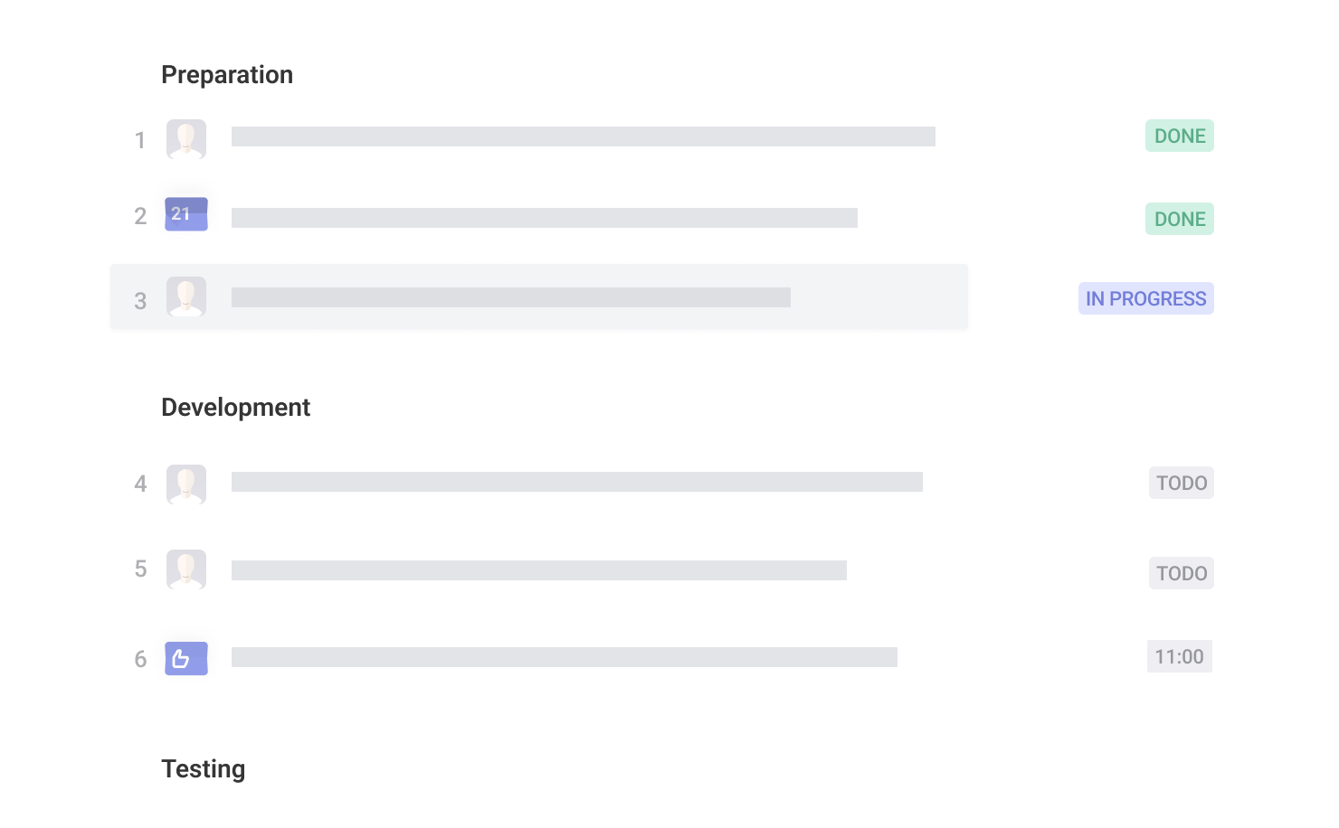Select the Testing section heading
Viewport: 1339px width, 828px height.
coord(204,769)
